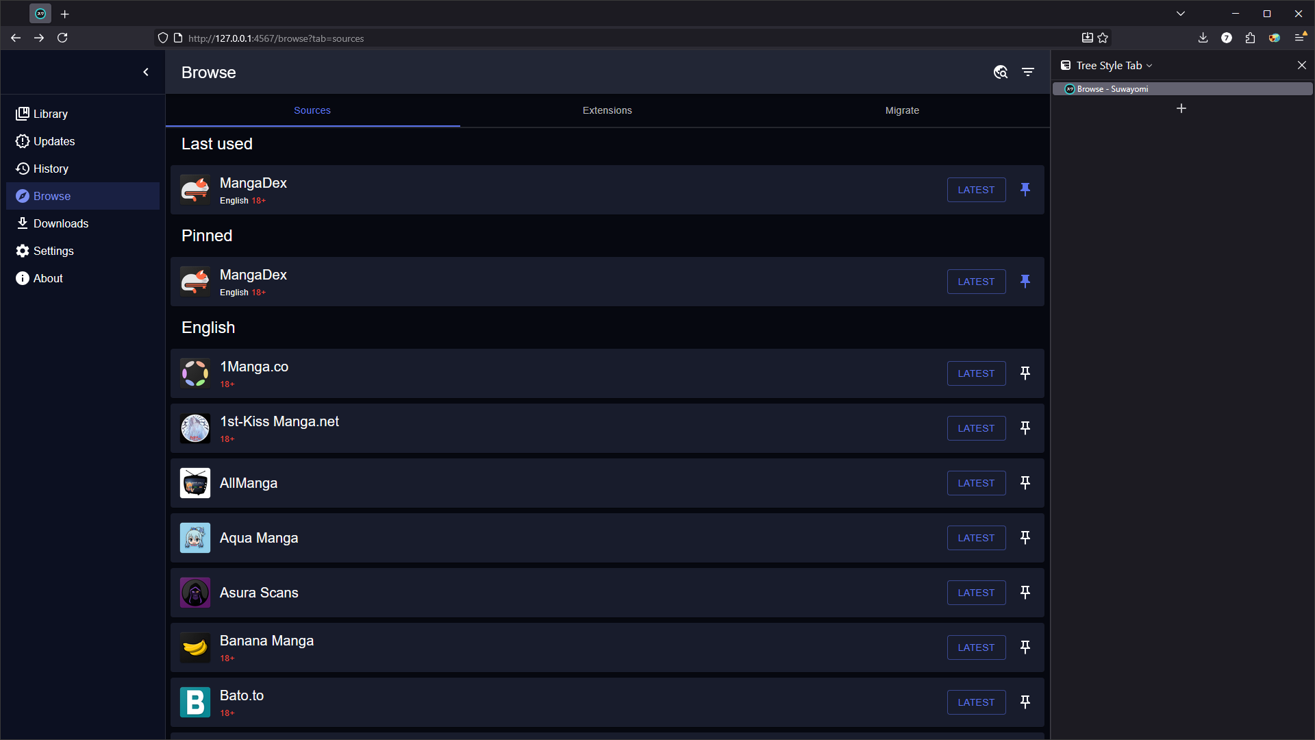Screen dimensions: 1315x740
Task: Pin the Asura Scans source
Action: tap(1025, 593)
